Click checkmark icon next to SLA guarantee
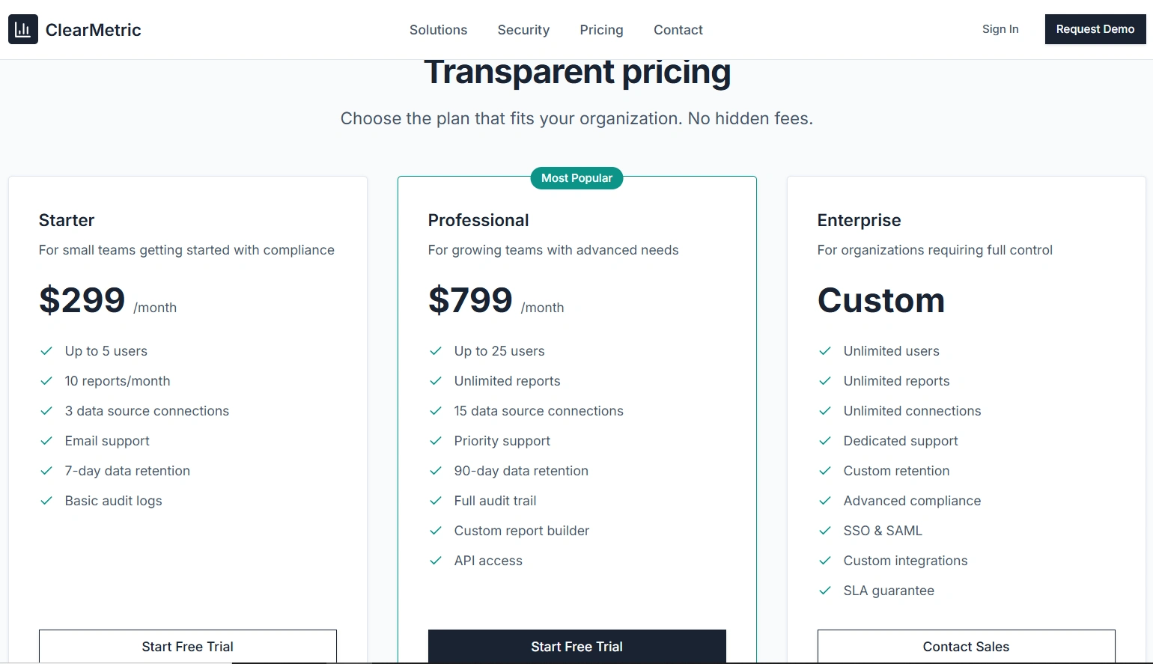The height and width of the screenshot is (664, 1153). pos(825,591)
